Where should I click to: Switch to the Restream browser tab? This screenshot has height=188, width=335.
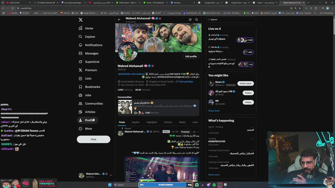182,3
